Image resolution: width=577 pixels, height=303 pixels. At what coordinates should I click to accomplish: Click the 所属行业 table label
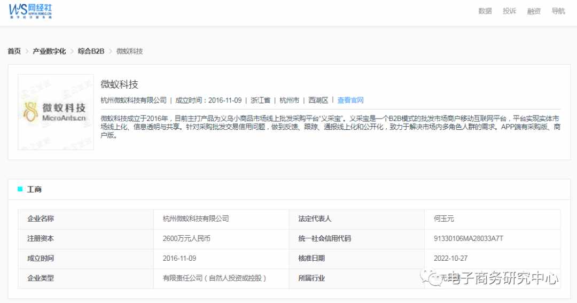click(311, 278)
